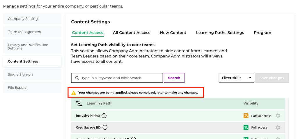Click the Content Settings panel heading
Screen dimensions: 298x139
point(91,22)
